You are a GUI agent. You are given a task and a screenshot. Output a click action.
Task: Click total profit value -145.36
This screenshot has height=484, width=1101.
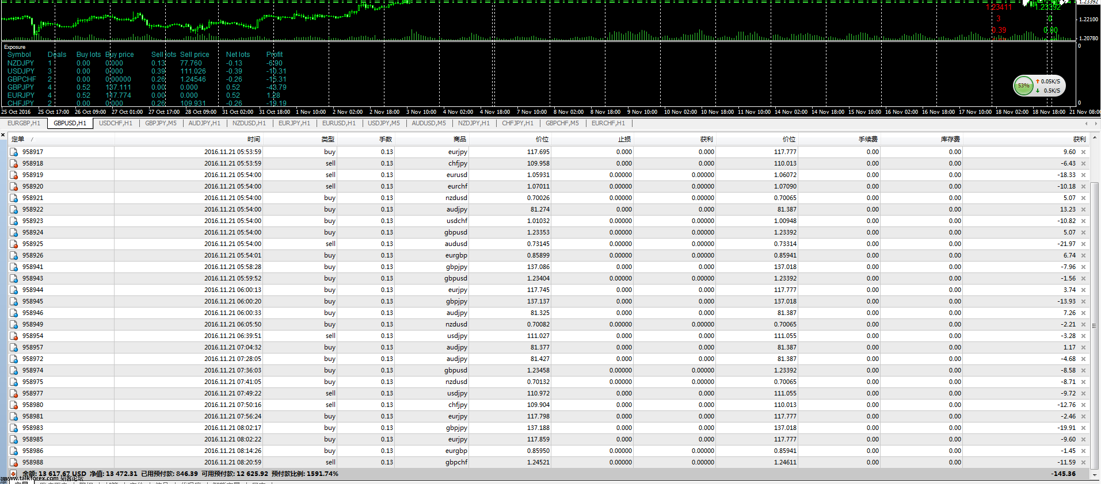pyautogui.click(x=1063, y=474)
